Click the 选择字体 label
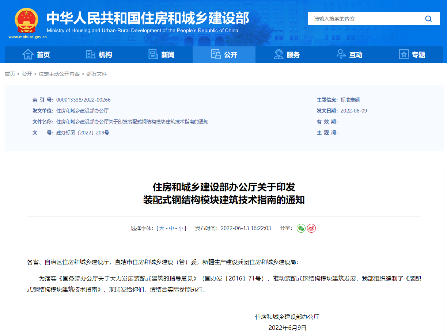The image size is (447, 336). 143,228
